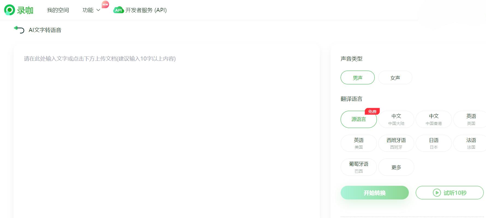Click the 录咖 logo icon
Screen dimensions: 486x218
coord(9,10)
